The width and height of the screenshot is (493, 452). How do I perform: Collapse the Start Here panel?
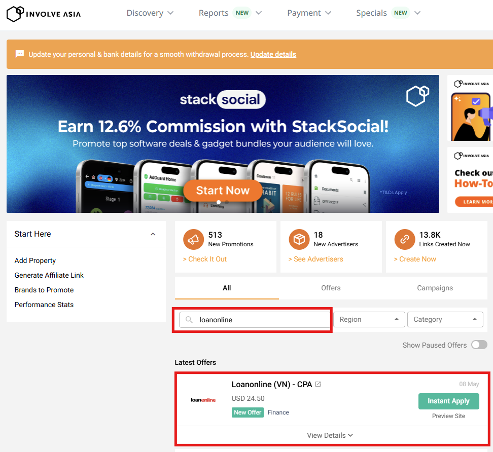[x=153, y=234]
